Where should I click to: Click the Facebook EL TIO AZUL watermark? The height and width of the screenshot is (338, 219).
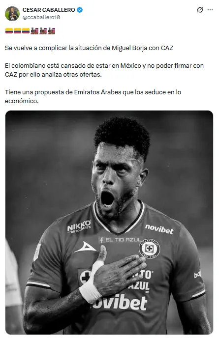coord(120,240)
